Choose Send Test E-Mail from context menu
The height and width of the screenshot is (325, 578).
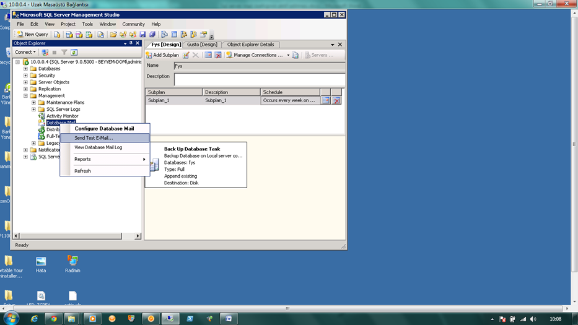pos(105,138)
